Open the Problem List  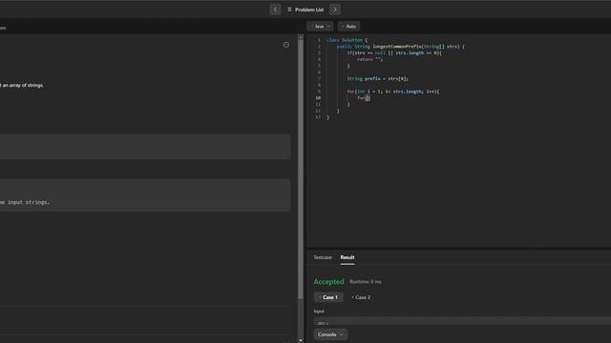tap(305, 10)
